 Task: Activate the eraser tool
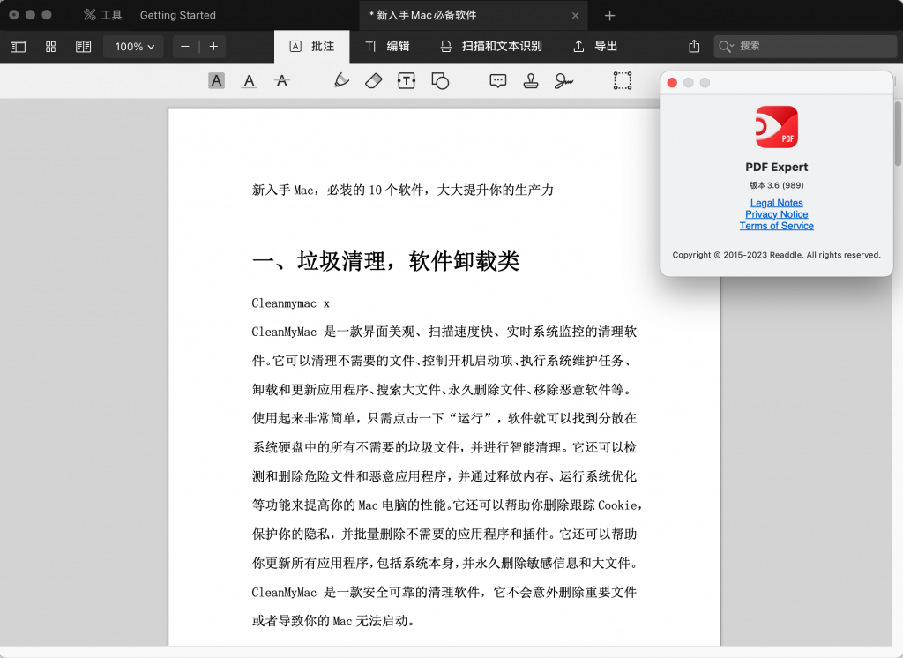[373, 80]
